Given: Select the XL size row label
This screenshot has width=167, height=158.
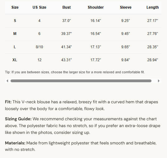Looking at the screenshot, I should (15, 60).
